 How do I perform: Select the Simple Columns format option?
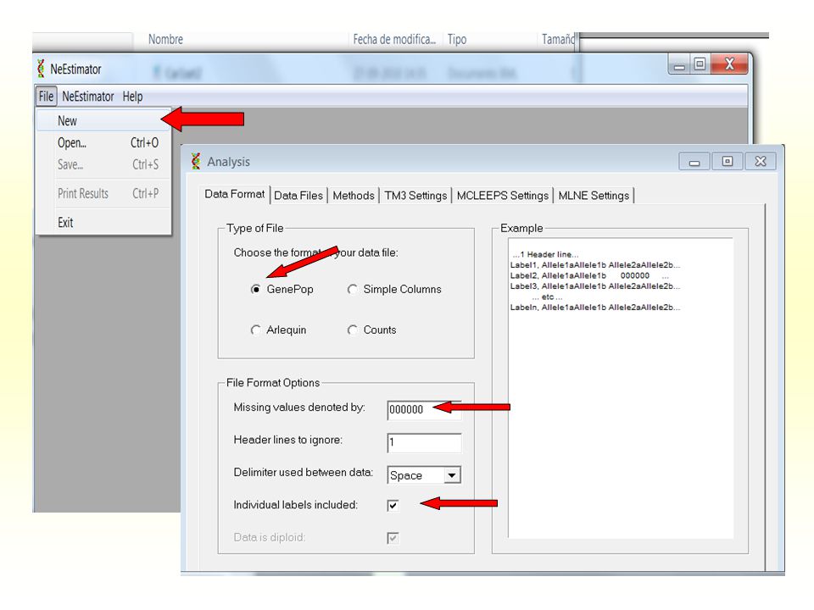353,290
